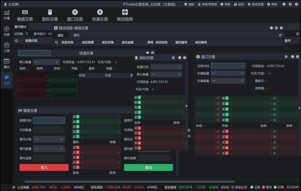
Task: Increase 左键数量 in 盘口交易
Action: pyautogui.click(x=242, y=74)
